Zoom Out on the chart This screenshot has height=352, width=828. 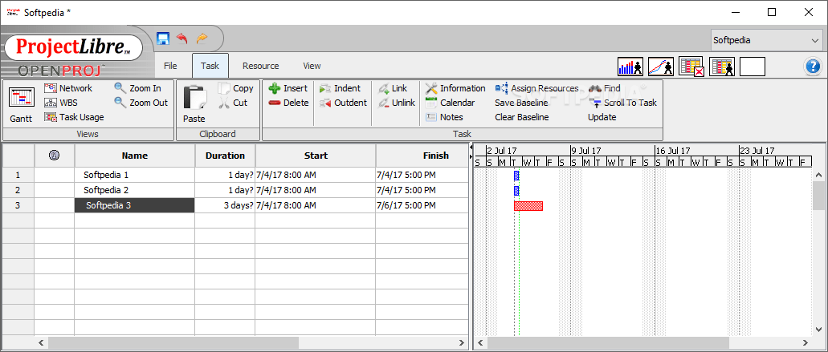click(141, 103)
